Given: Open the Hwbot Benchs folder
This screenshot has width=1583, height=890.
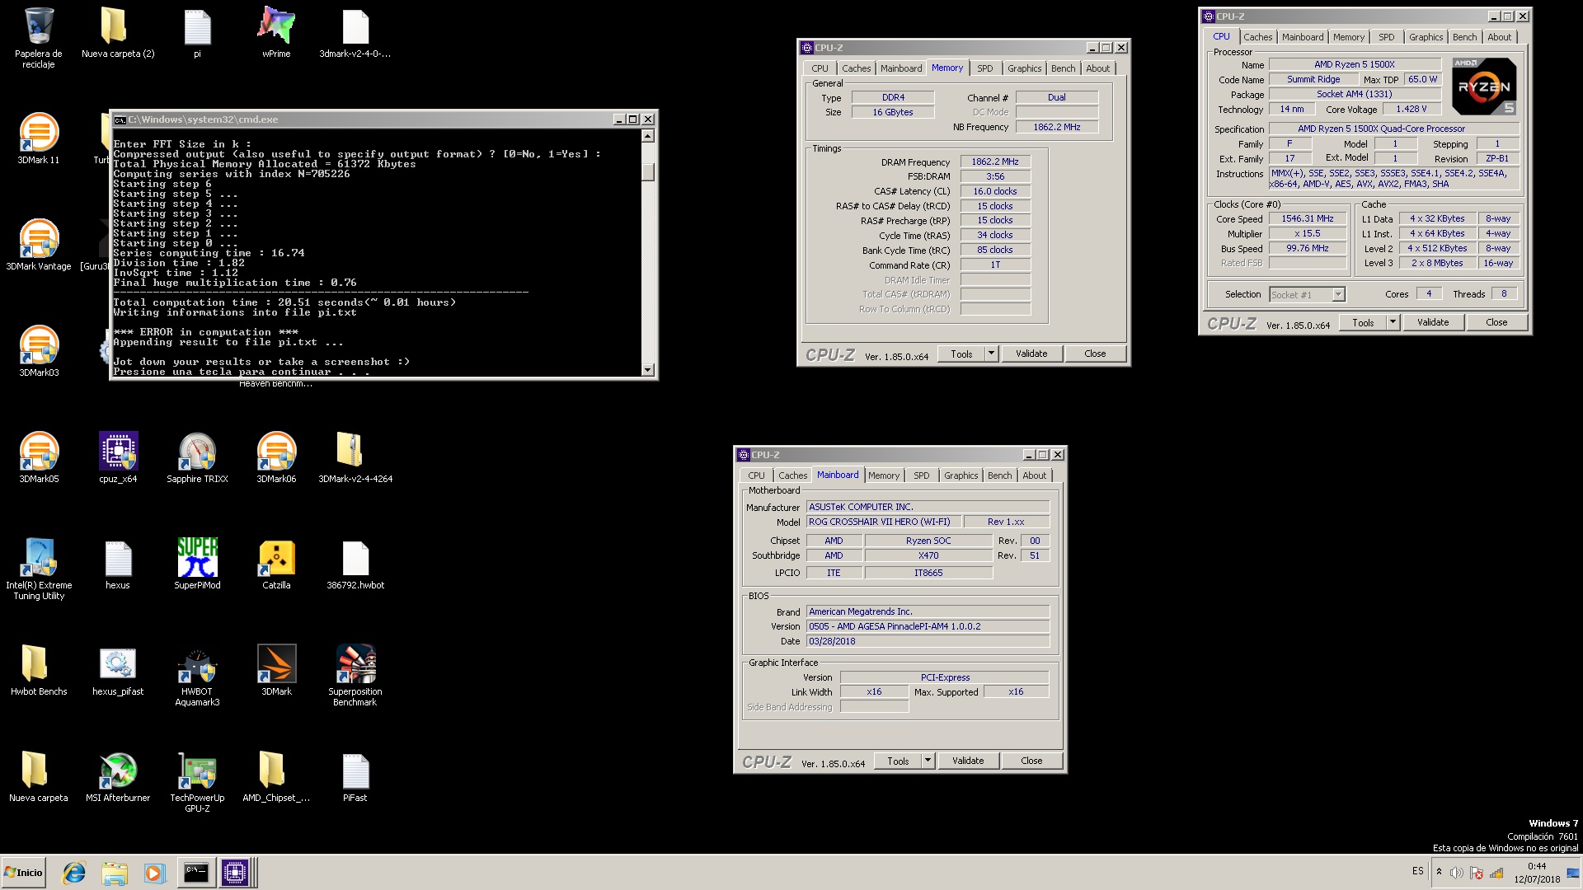Looking at the screenshot, I should [x=39, y=670].
